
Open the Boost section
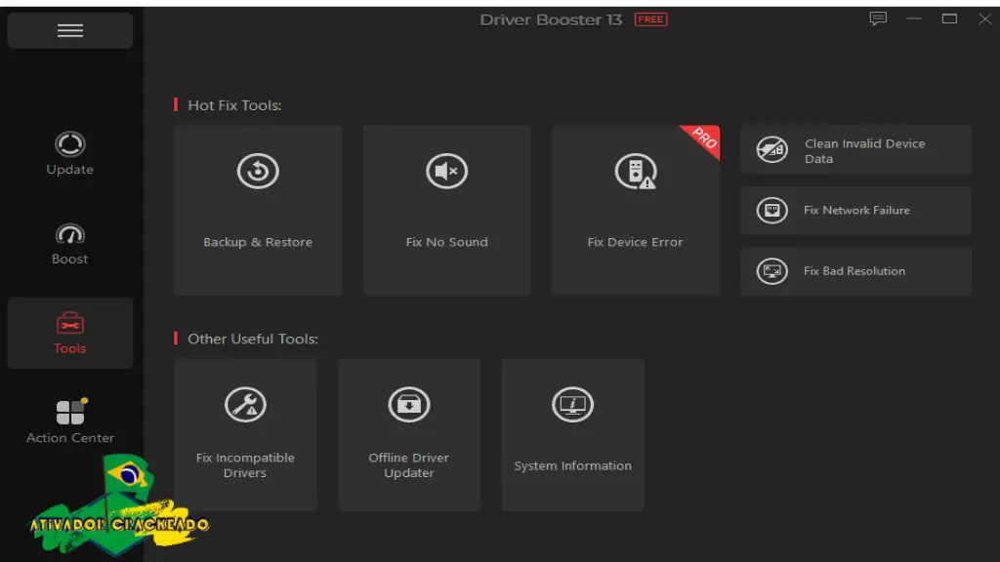70,243
